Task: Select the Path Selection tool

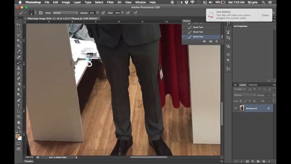Action: click(x=19, y=111)
